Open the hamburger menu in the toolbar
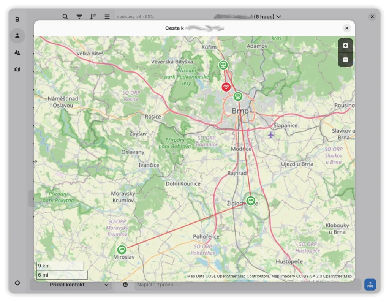This screenshot has width=389, height=302. click(107, 17)
